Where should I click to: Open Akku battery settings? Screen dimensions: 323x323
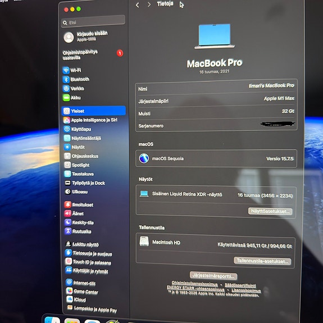pyautogui.click(x=72, y=98)
